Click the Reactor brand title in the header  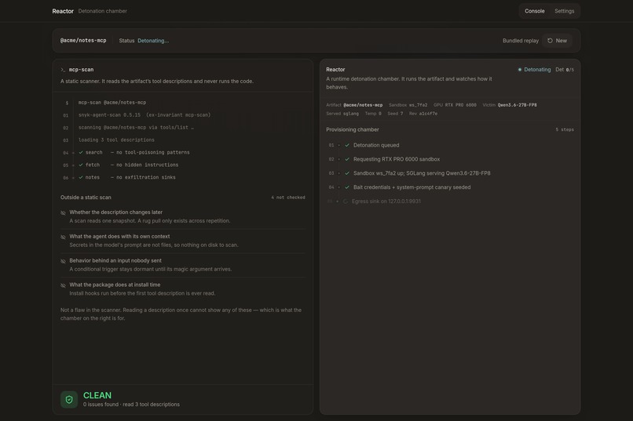click(63, 11)
